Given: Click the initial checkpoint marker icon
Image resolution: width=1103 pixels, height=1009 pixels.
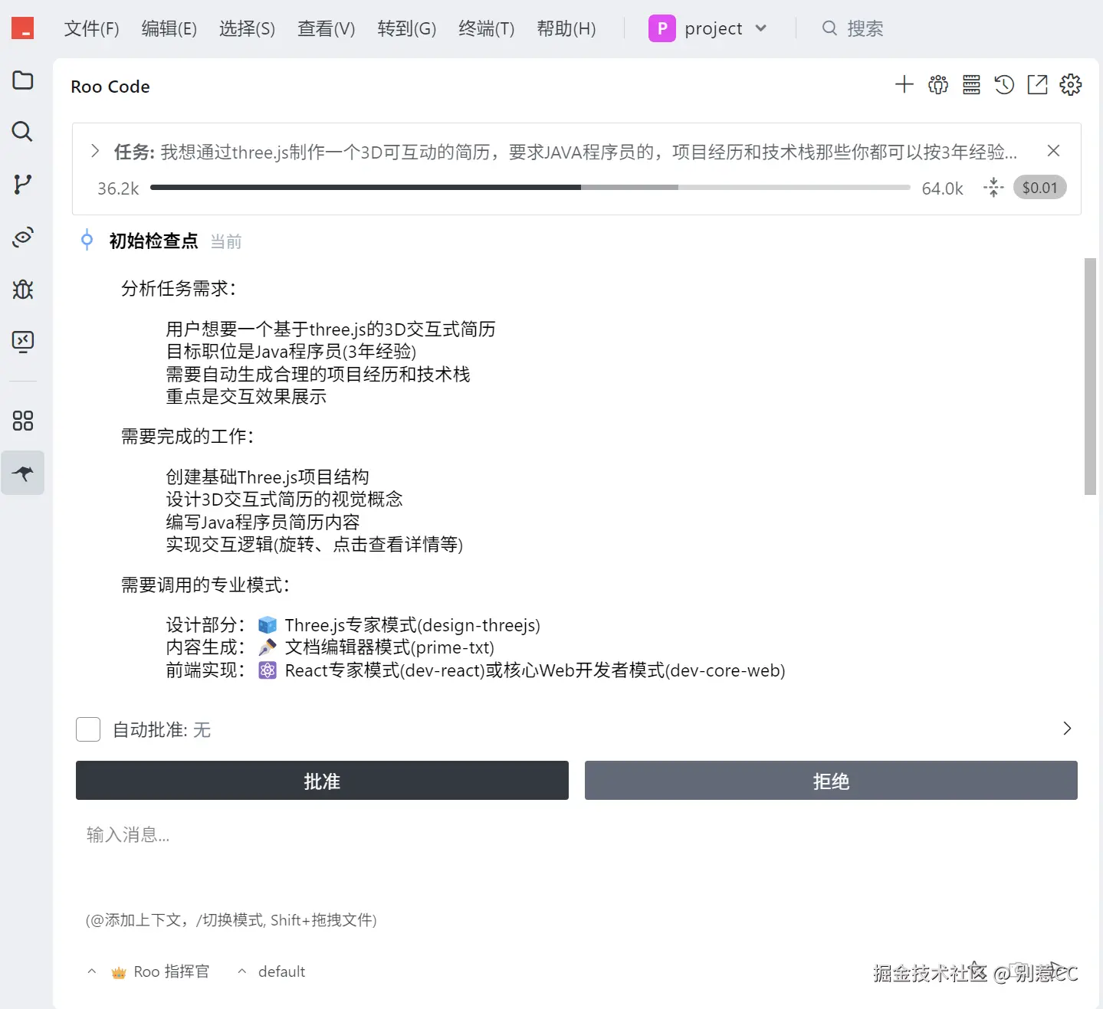Looking at the screenshot, I should pos(87,241).
